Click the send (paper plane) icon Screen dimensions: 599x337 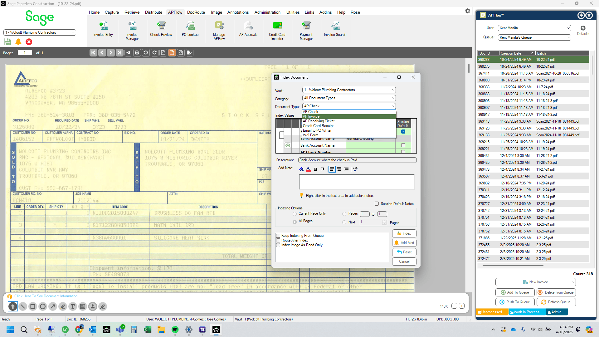coord(128,53)
